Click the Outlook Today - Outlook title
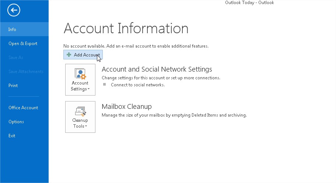The image size is (336, 183). (x=249, y=3)
